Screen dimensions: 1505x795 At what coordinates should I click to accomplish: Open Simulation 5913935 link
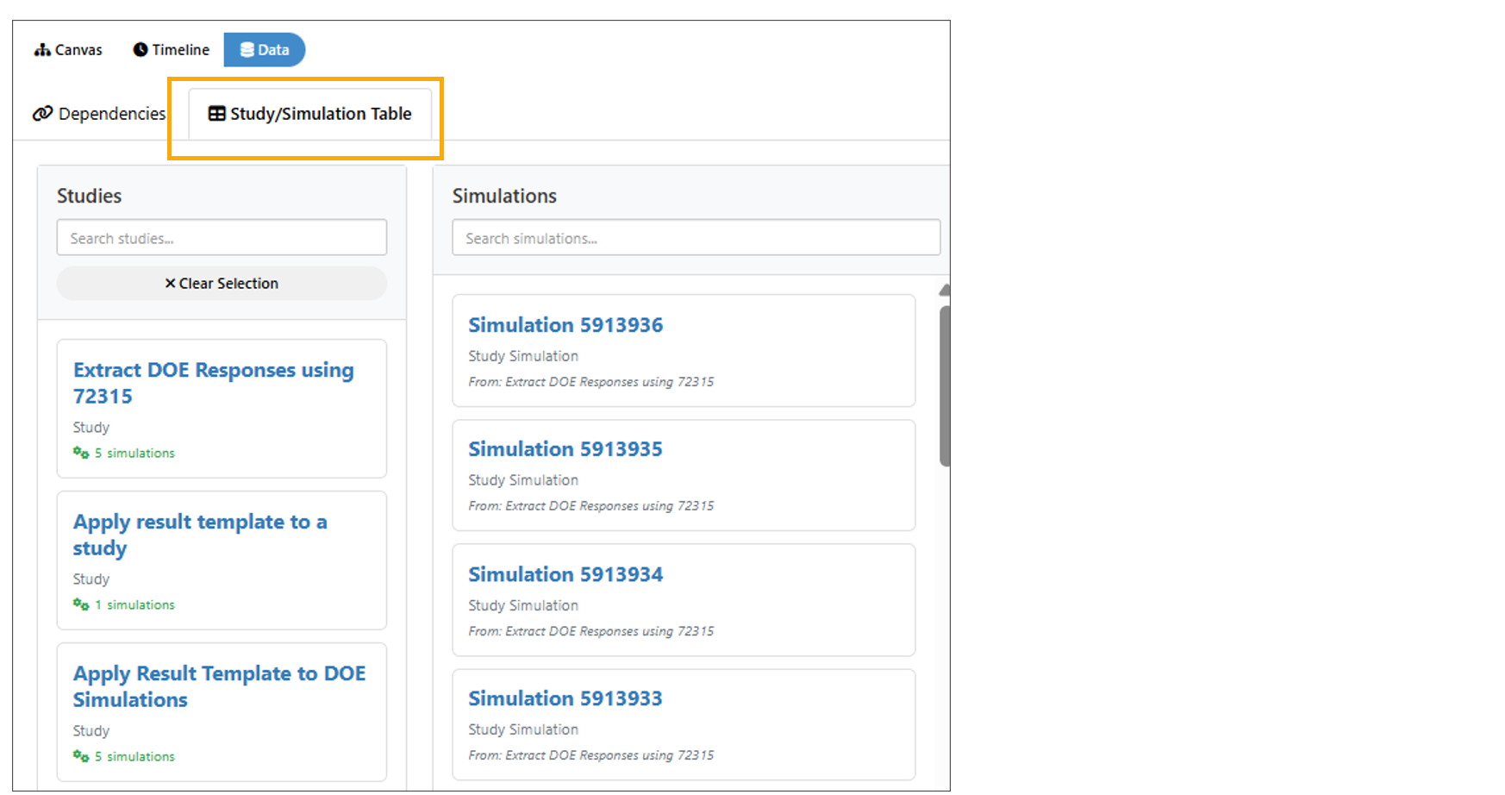coord(565,449)
